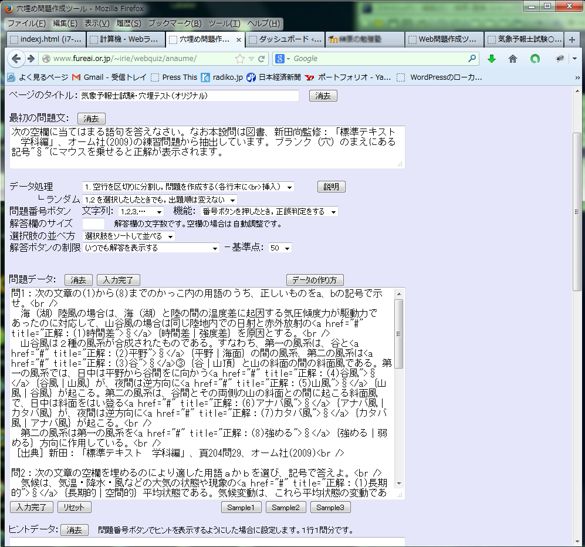585x547 pixels.
Task: Open Press This bookmark
Action: click(x=174, y=77)
